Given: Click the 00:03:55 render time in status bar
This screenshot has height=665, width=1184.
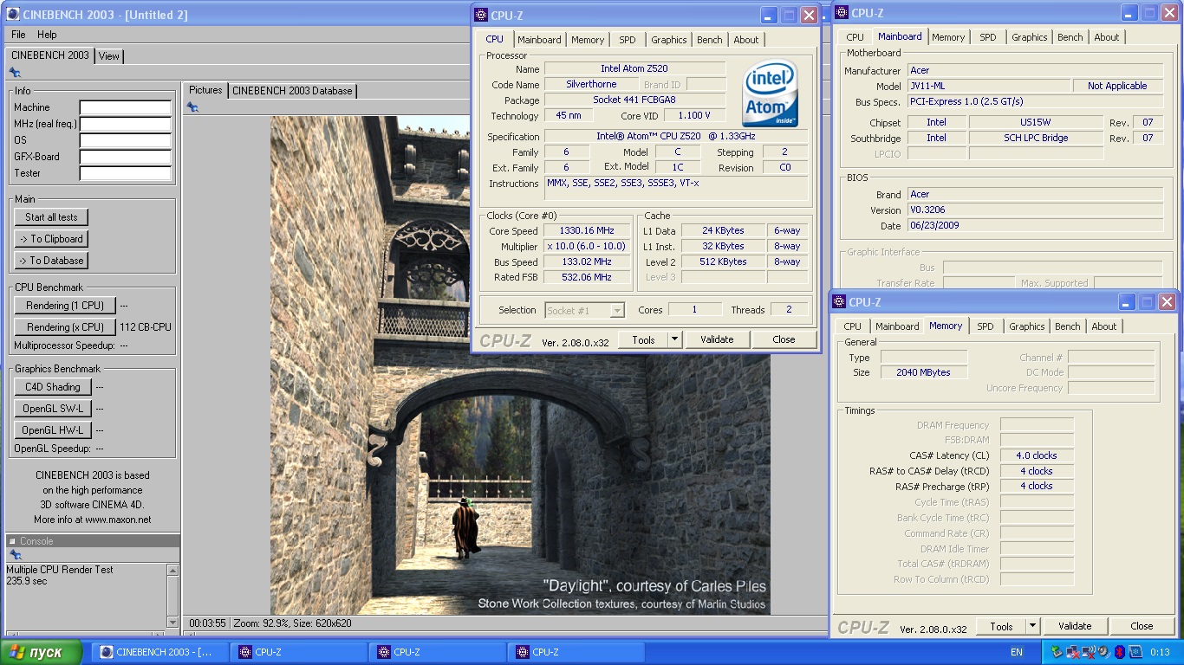Looking at the screenshot, I should coord(208,623).
